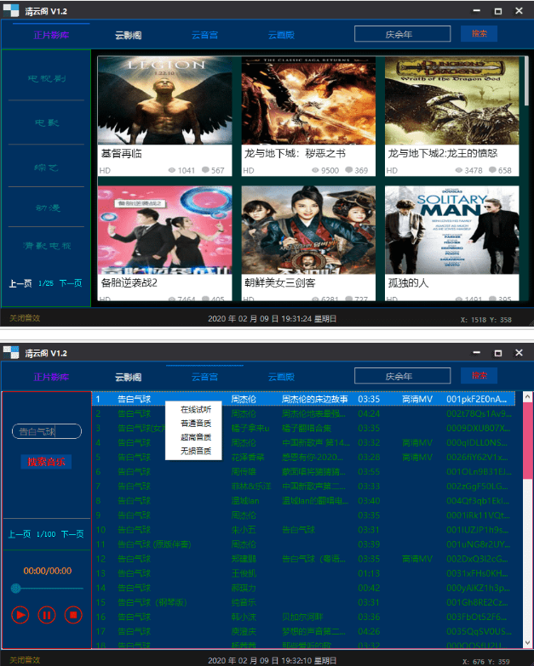534x666 pixels.
Task: Click the 搜索音乐 button
Action: [x=46, y=462]
